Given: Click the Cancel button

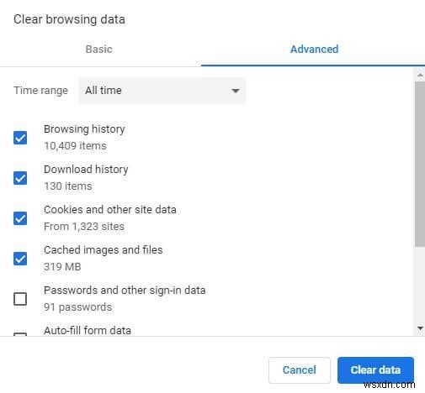Looking at the screenshot, I should pyautogui.click(x=300, y=370).
